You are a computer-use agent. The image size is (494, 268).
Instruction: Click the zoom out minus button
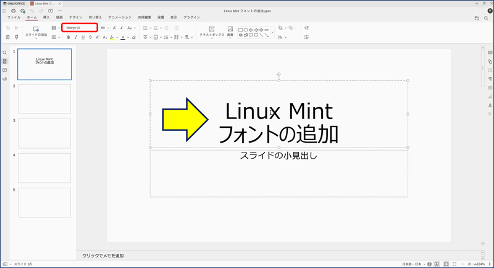pyautogui.click(x=463, y=264)
